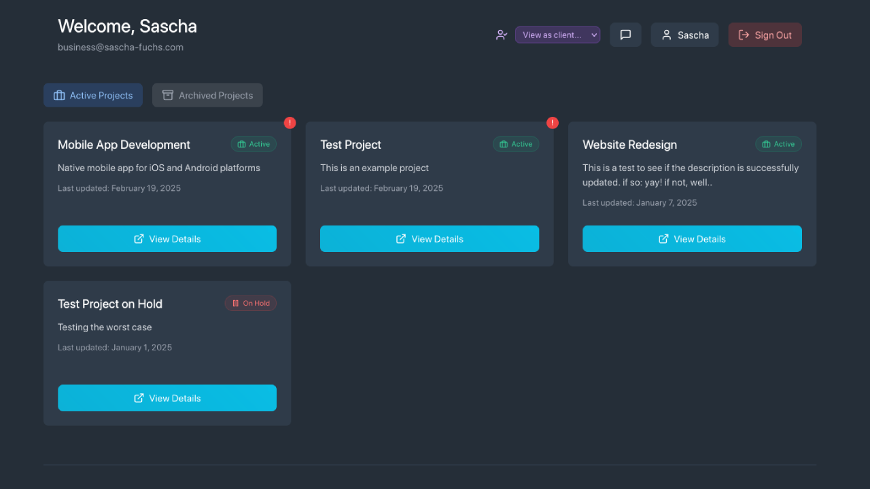The image size is (870, 489).
Task: Click the business@sascha-fuchs.com email text
Action: (x=120, y=48)
